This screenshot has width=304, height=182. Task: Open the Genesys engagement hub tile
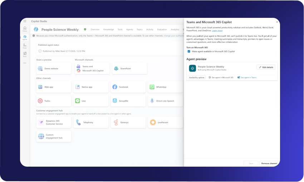point(128,122)
